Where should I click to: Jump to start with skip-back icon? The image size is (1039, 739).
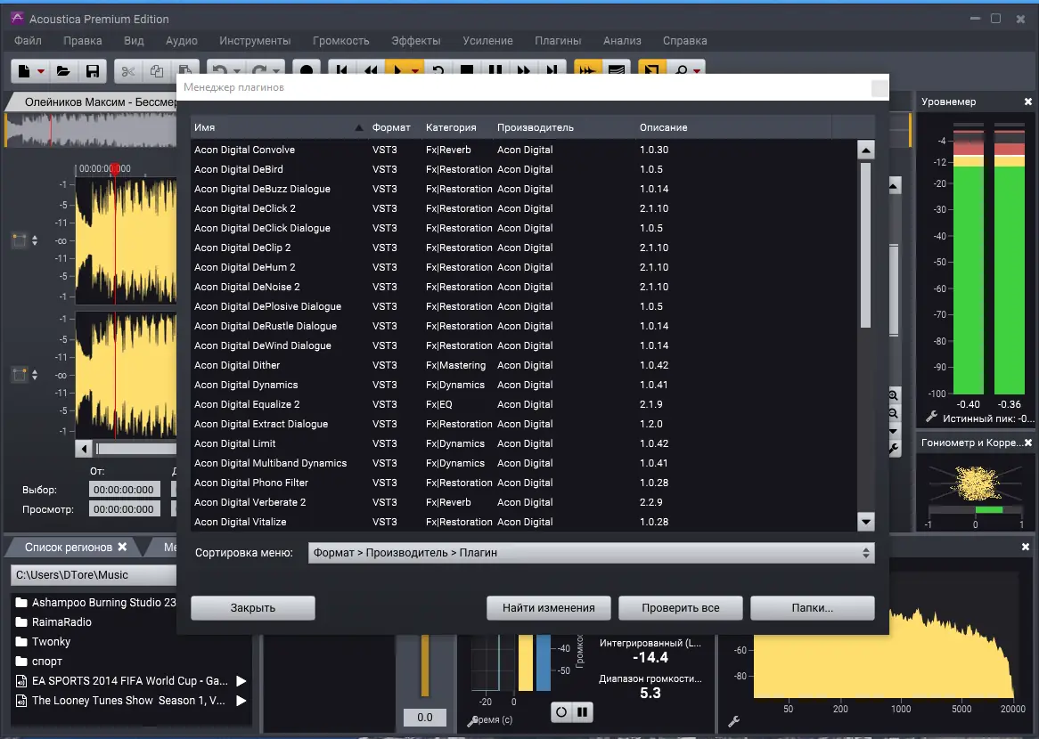342,69
